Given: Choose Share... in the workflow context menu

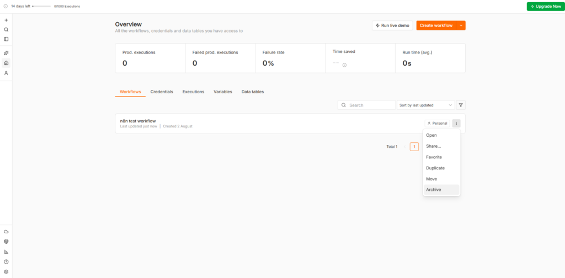Looking at the screenshot, I should tap(441, 146).
